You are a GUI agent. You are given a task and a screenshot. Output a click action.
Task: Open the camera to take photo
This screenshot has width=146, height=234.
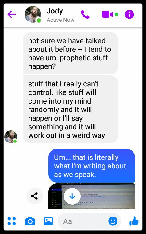pyautogui.click(x=30, y=221)
